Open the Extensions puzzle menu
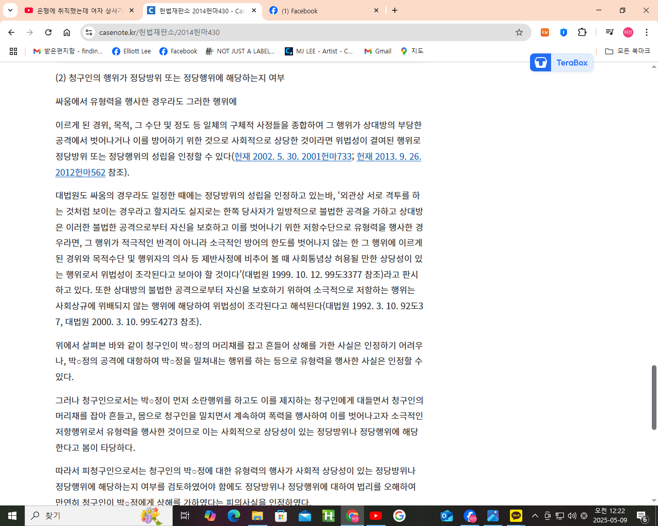658x526 pixels. click(582, 32)
